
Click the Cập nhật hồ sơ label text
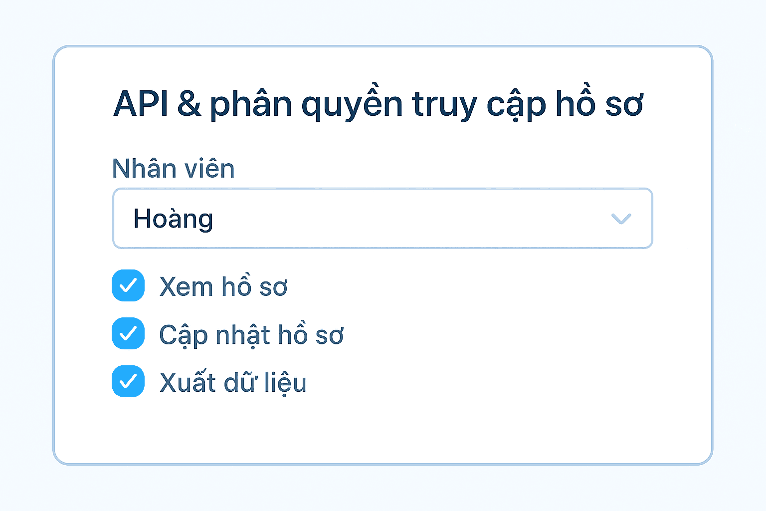(x=251, y=335)
